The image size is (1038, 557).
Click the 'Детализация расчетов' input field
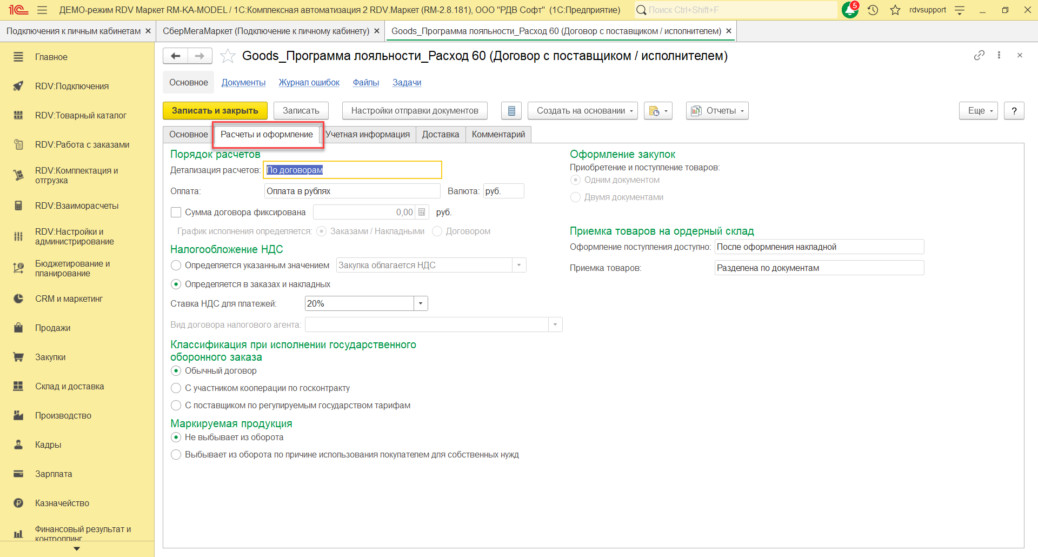(352, 170)
